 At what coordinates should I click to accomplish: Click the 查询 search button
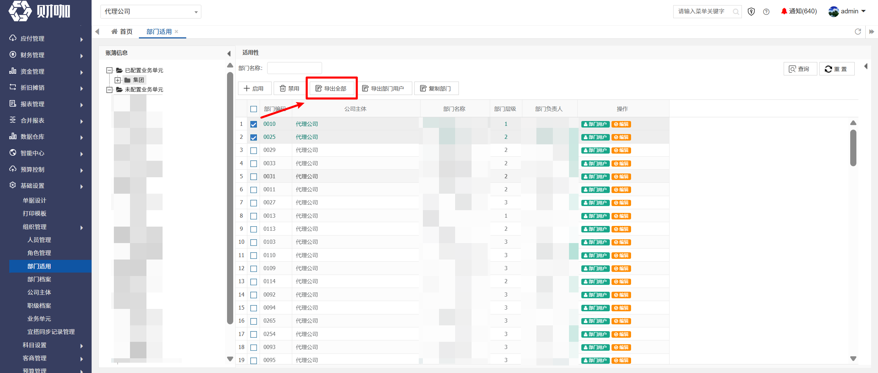click(800, 69)
